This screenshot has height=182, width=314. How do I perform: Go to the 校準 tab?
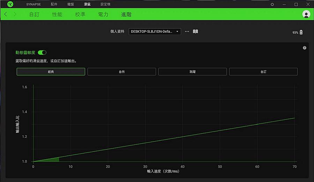click(x=80, y=14)
